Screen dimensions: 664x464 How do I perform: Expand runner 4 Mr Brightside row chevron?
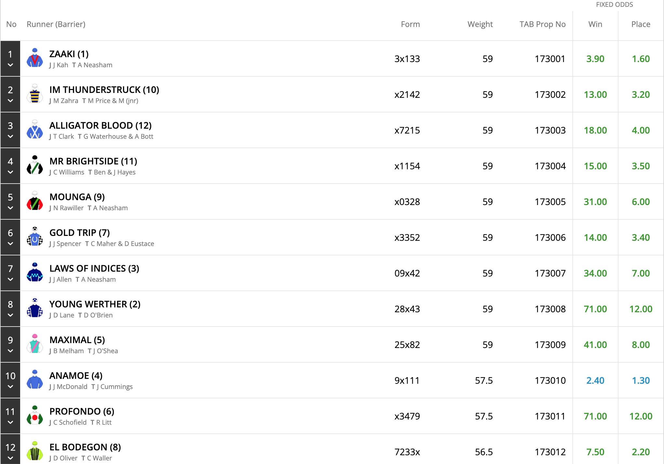(10, 172)
